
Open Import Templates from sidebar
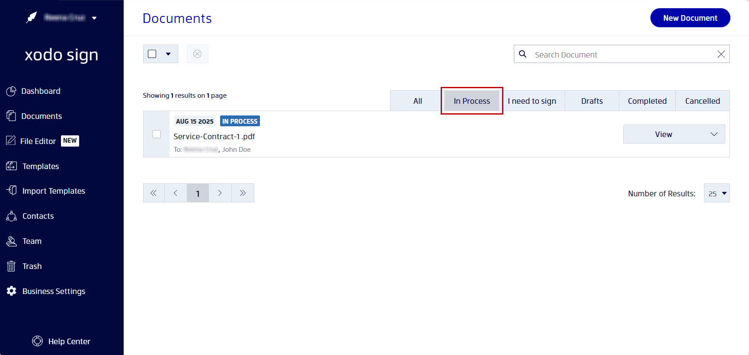54,191
